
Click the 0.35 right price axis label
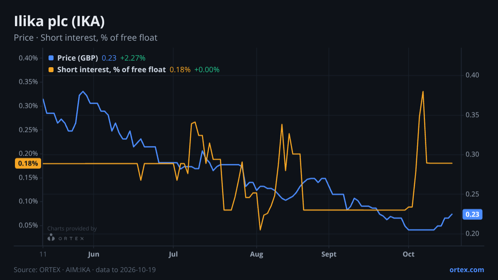472,115
